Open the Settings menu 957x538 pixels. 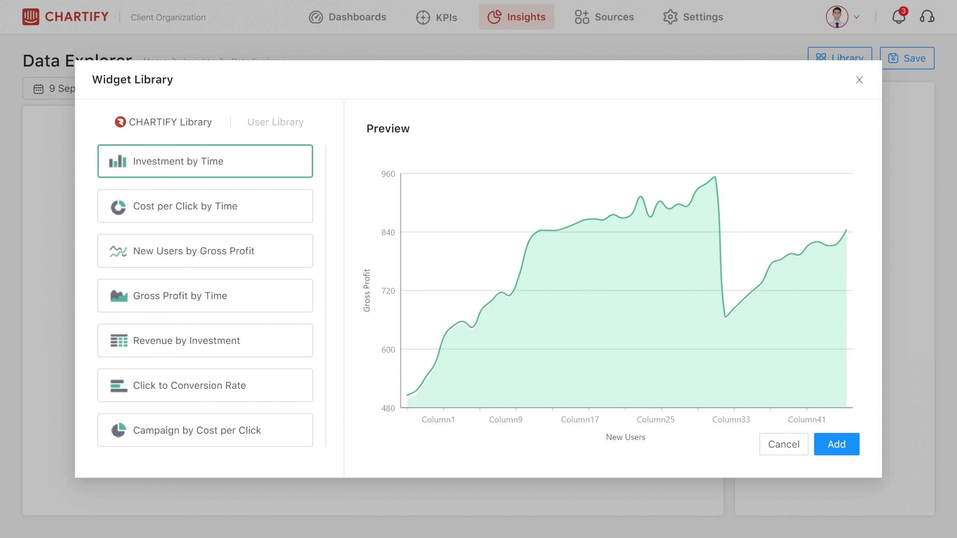(x=693, y=17)
